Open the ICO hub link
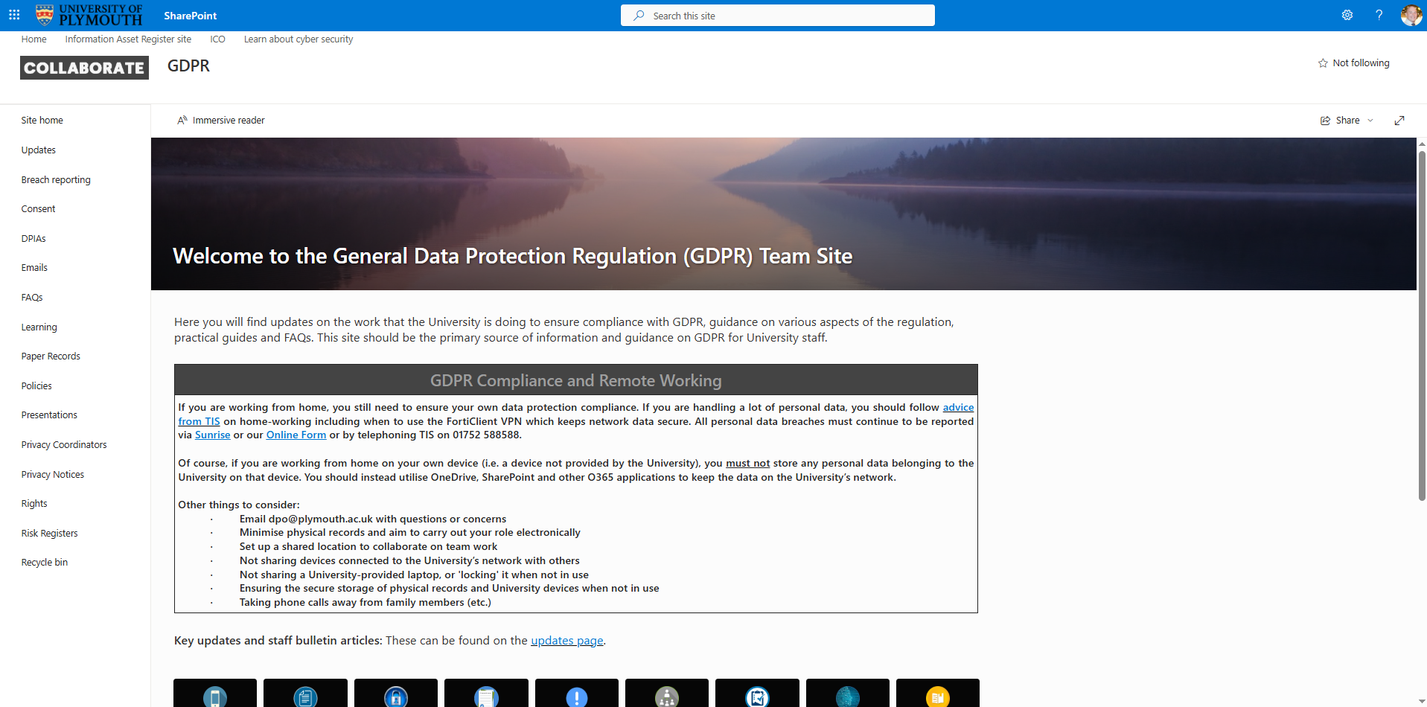The width and height of the screenshot is (1427, 707). pos(217,39)
